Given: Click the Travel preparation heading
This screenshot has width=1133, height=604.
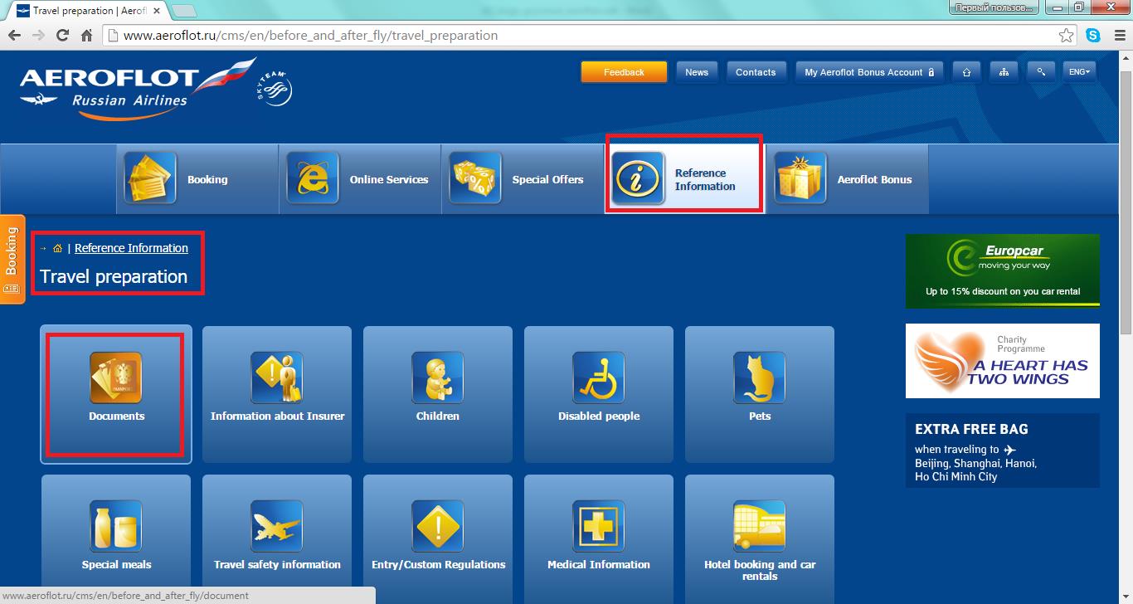Looking at the screenshot, I should (114, 276).
